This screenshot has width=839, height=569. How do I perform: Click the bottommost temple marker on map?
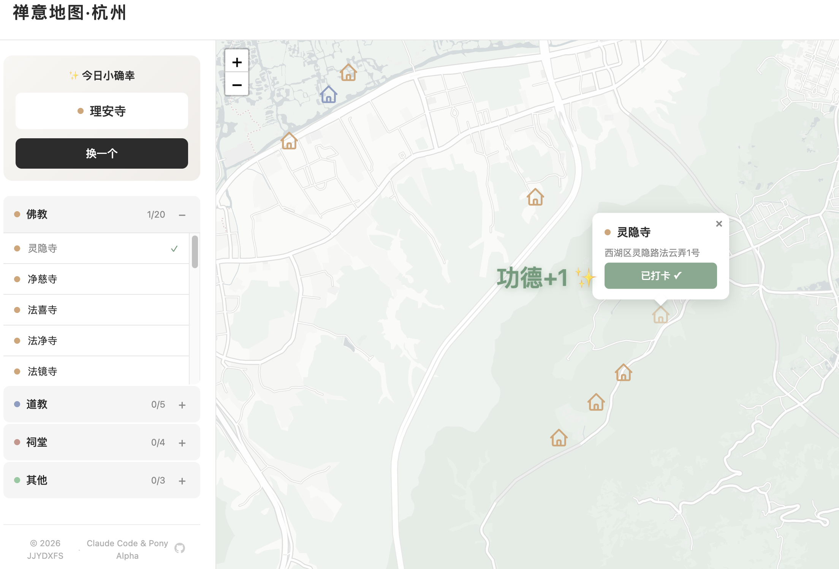pos(559,438)
